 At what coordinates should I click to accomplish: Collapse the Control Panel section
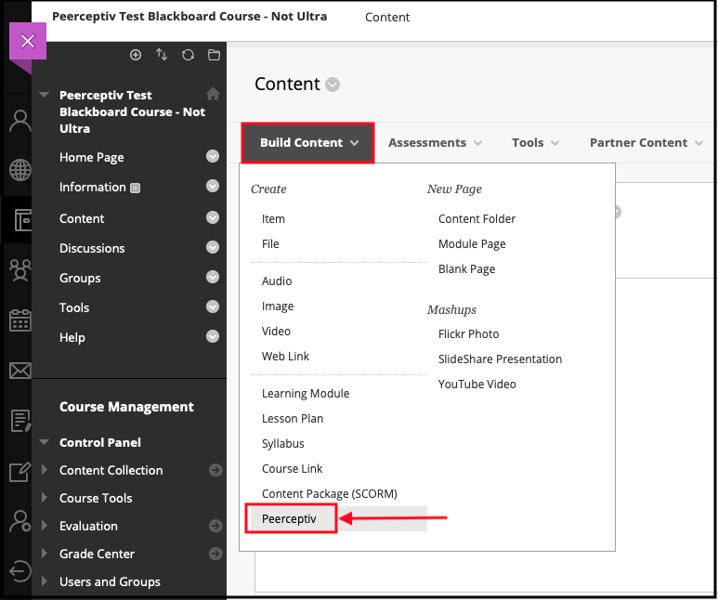click(46, 442)
